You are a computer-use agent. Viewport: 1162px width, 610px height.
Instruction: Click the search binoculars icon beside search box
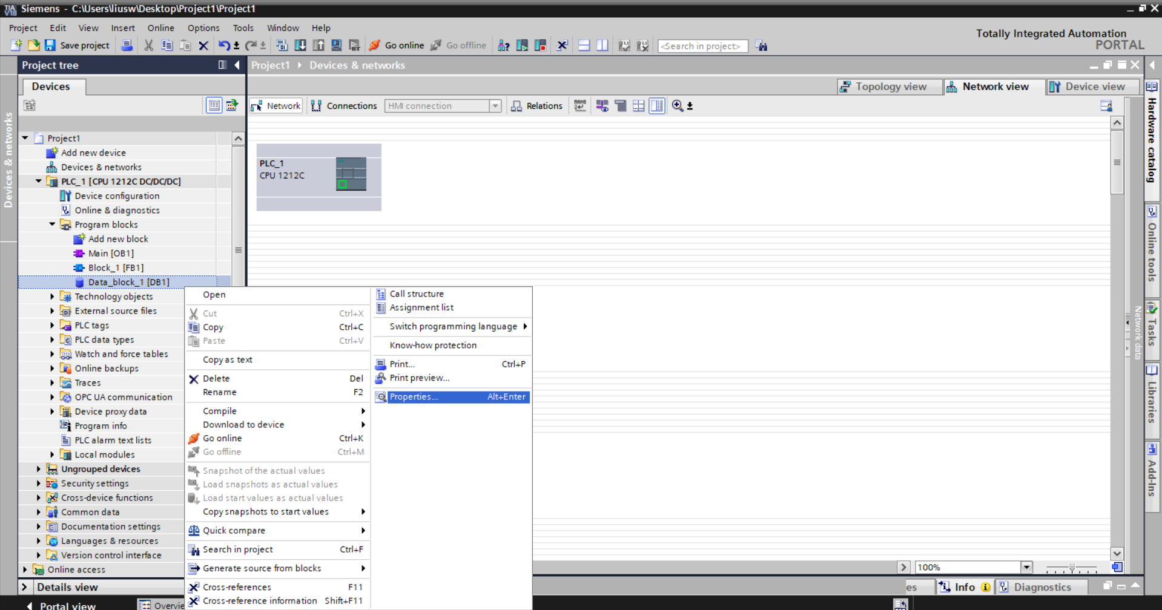tap(761, 46)
